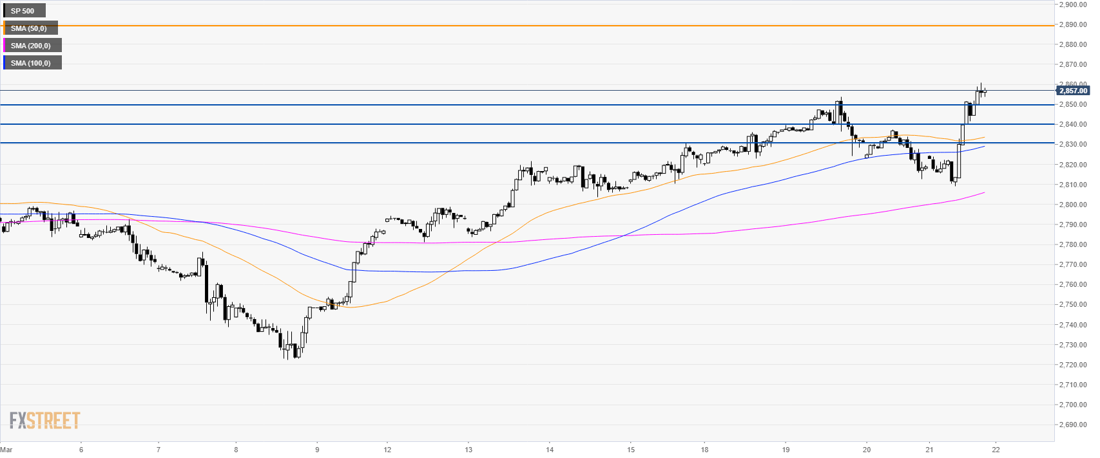Click the 2,820.00 price axis label
Image resolution: width=1100 pixels, height=458 pixels.
click(1073, 165)
